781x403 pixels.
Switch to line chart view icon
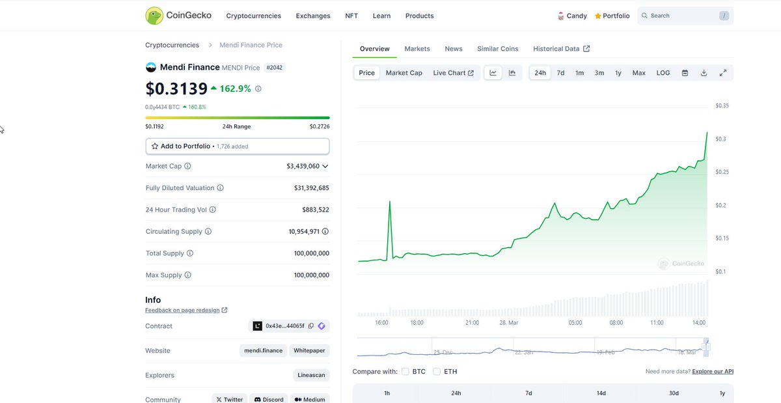click(493, 73)
